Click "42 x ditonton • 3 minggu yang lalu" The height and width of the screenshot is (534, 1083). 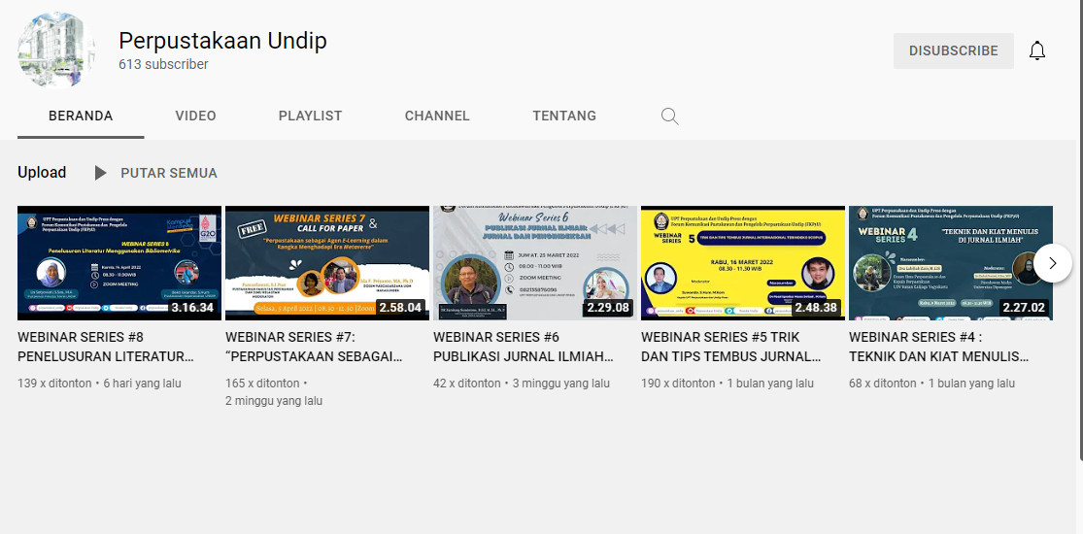tap(522, 384)
